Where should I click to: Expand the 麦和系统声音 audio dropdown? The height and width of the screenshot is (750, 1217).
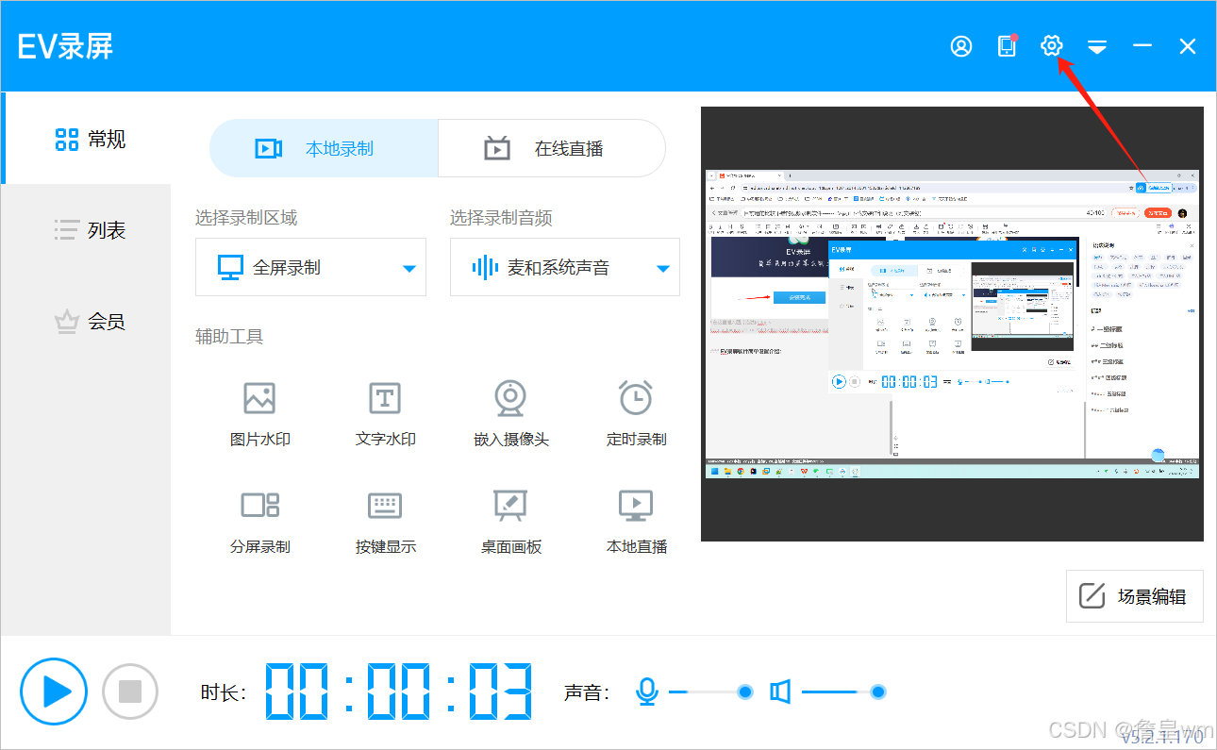(x=565, y=267)
